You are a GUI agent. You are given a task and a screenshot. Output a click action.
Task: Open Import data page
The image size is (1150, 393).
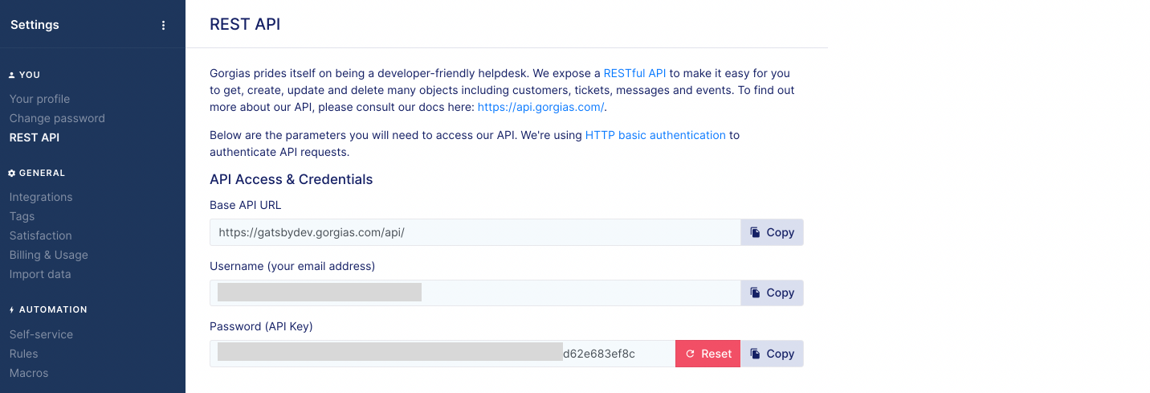pos(40,274)
